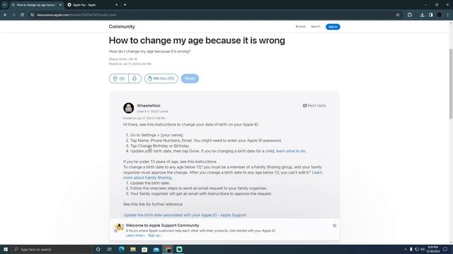Click the Best reply label

coord(314,105)
